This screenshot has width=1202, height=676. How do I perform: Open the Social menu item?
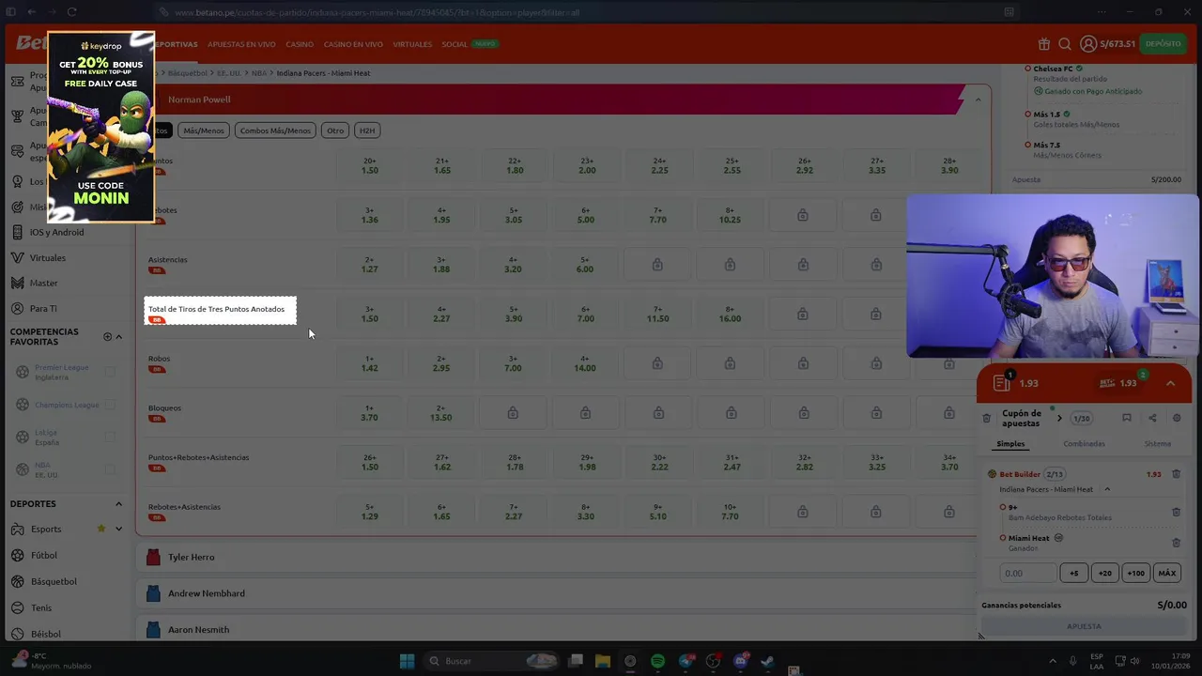(455, 44)
